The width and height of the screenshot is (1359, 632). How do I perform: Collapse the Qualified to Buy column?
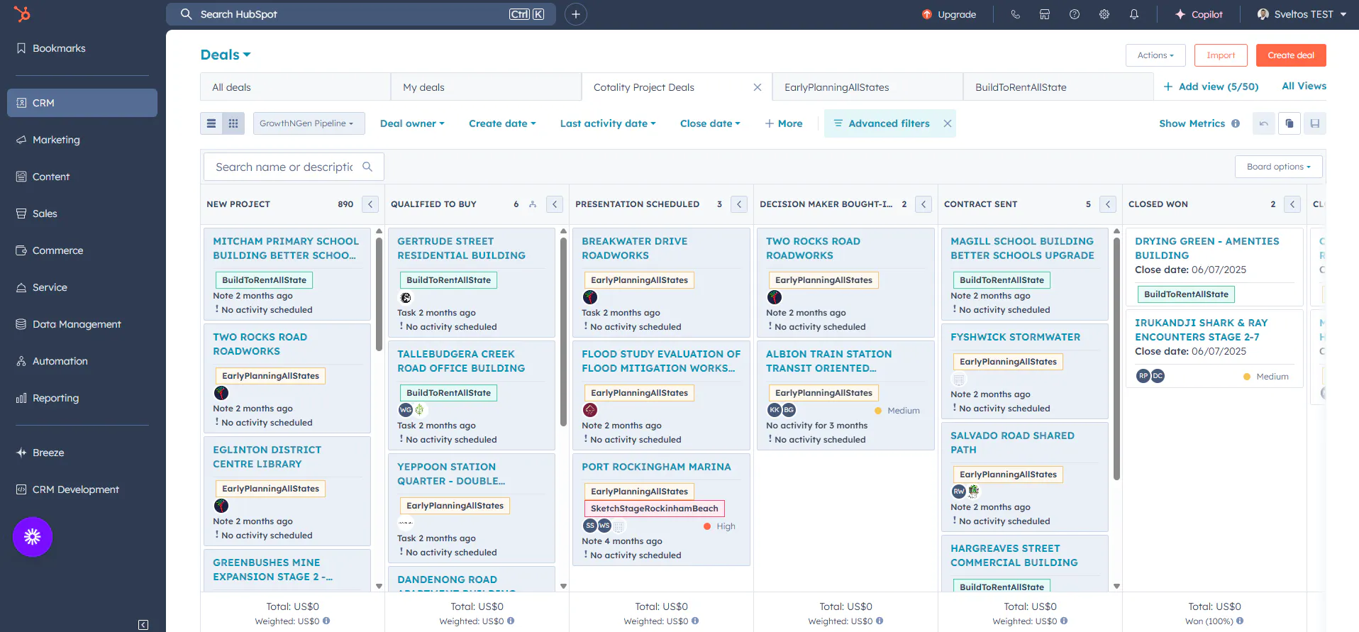tap(555, 204)
